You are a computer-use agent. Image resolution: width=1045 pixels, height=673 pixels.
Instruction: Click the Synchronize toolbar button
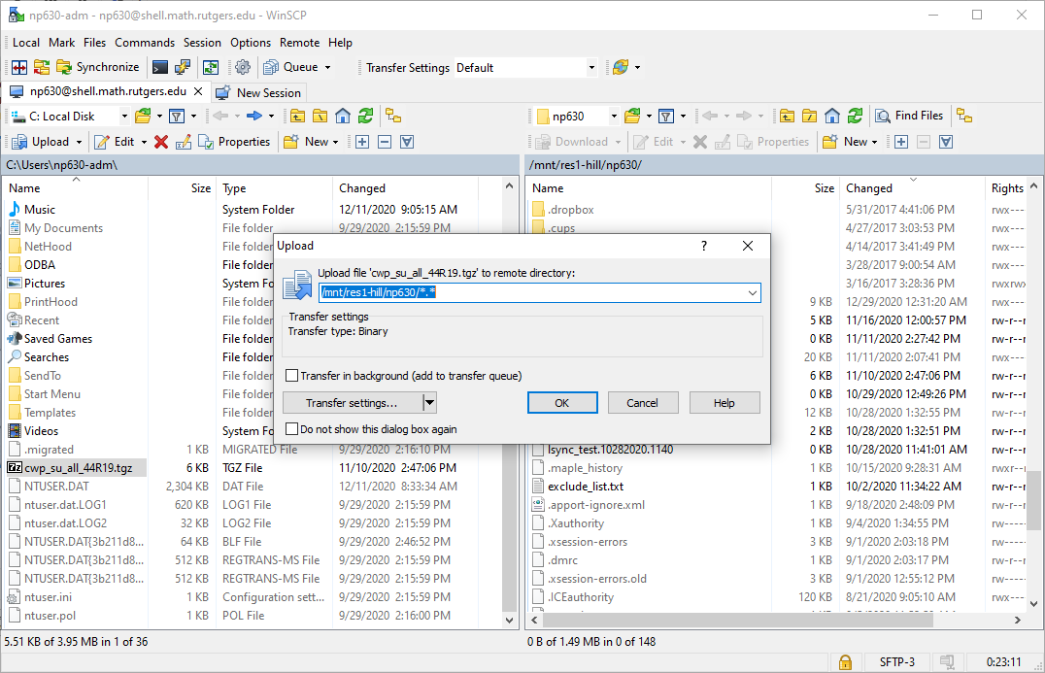(98, 67)
